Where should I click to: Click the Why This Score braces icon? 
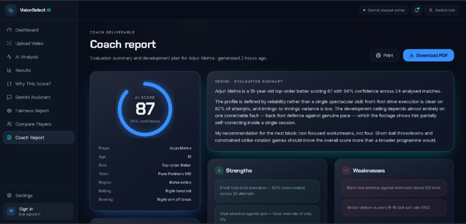coord(9,84)
